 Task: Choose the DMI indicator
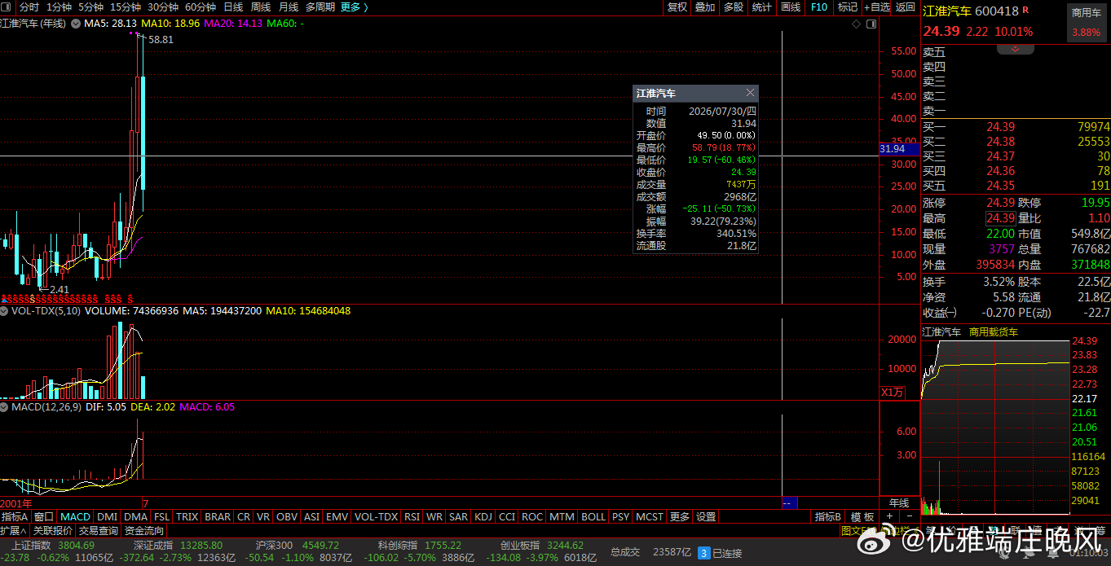point(107,516)
